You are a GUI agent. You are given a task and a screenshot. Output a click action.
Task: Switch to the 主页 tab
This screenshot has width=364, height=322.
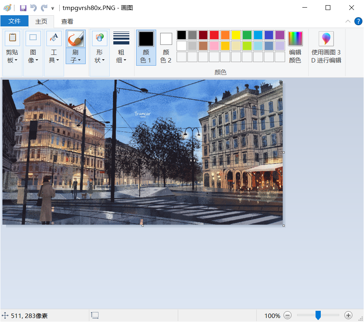coord(41,22)
